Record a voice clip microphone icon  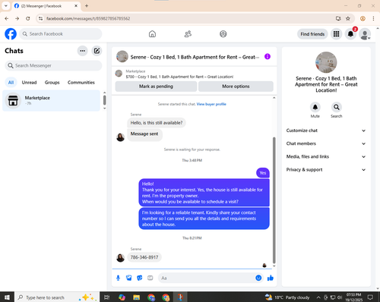tap(118, 278)
